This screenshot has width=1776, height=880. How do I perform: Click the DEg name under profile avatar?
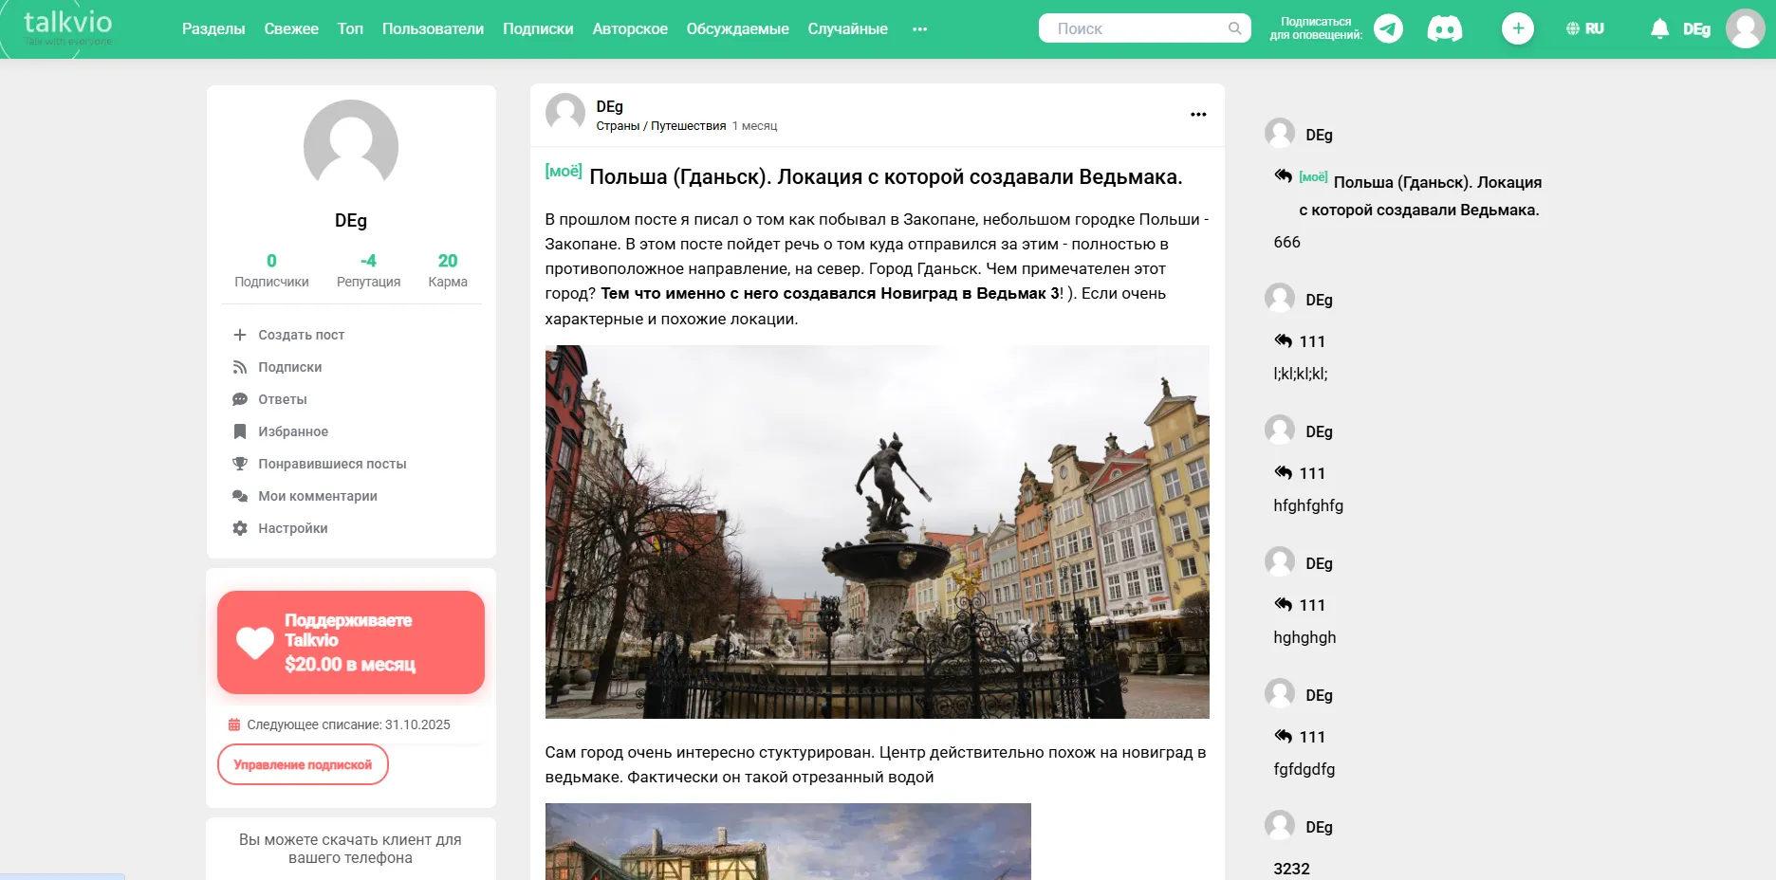coord(351,220)
